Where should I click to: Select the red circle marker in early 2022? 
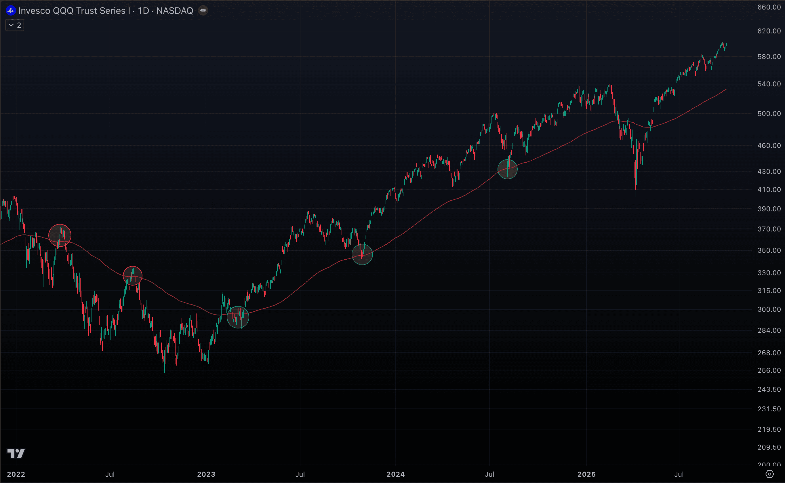(60, 235)
